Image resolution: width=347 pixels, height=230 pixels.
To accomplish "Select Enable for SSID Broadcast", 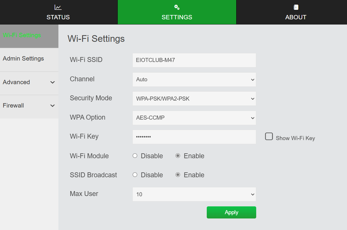I will 178,175.
